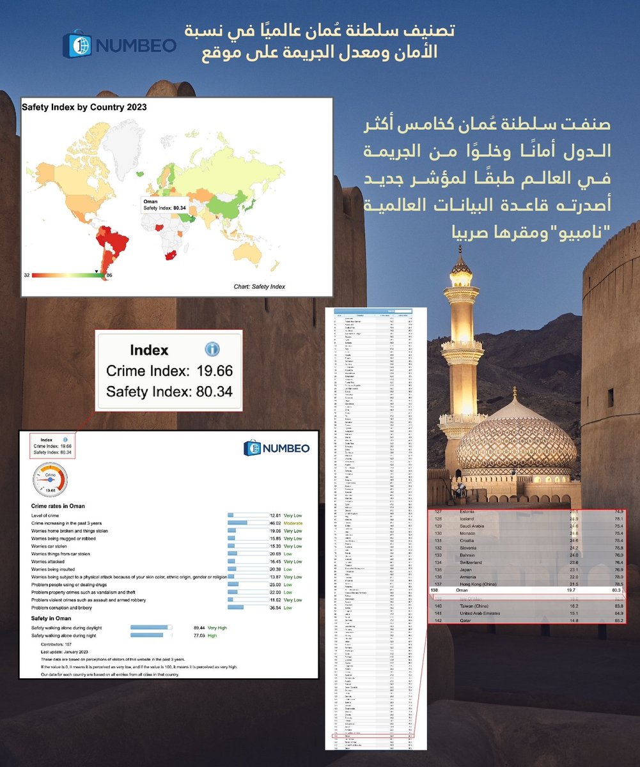Click the Saudi Arabia row in ranking table
This screenshot has width=640, height=767.
click(x=528, y=526)
